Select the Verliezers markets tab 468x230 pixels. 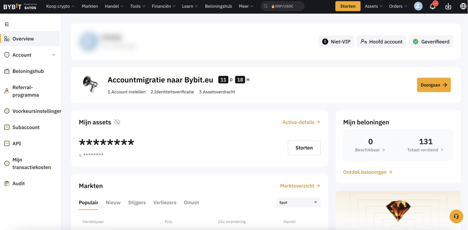pyautogui.click(x=165, y=203)
